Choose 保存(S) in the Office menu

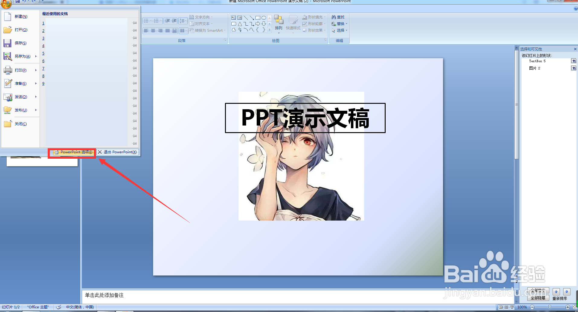click(20, 43)
